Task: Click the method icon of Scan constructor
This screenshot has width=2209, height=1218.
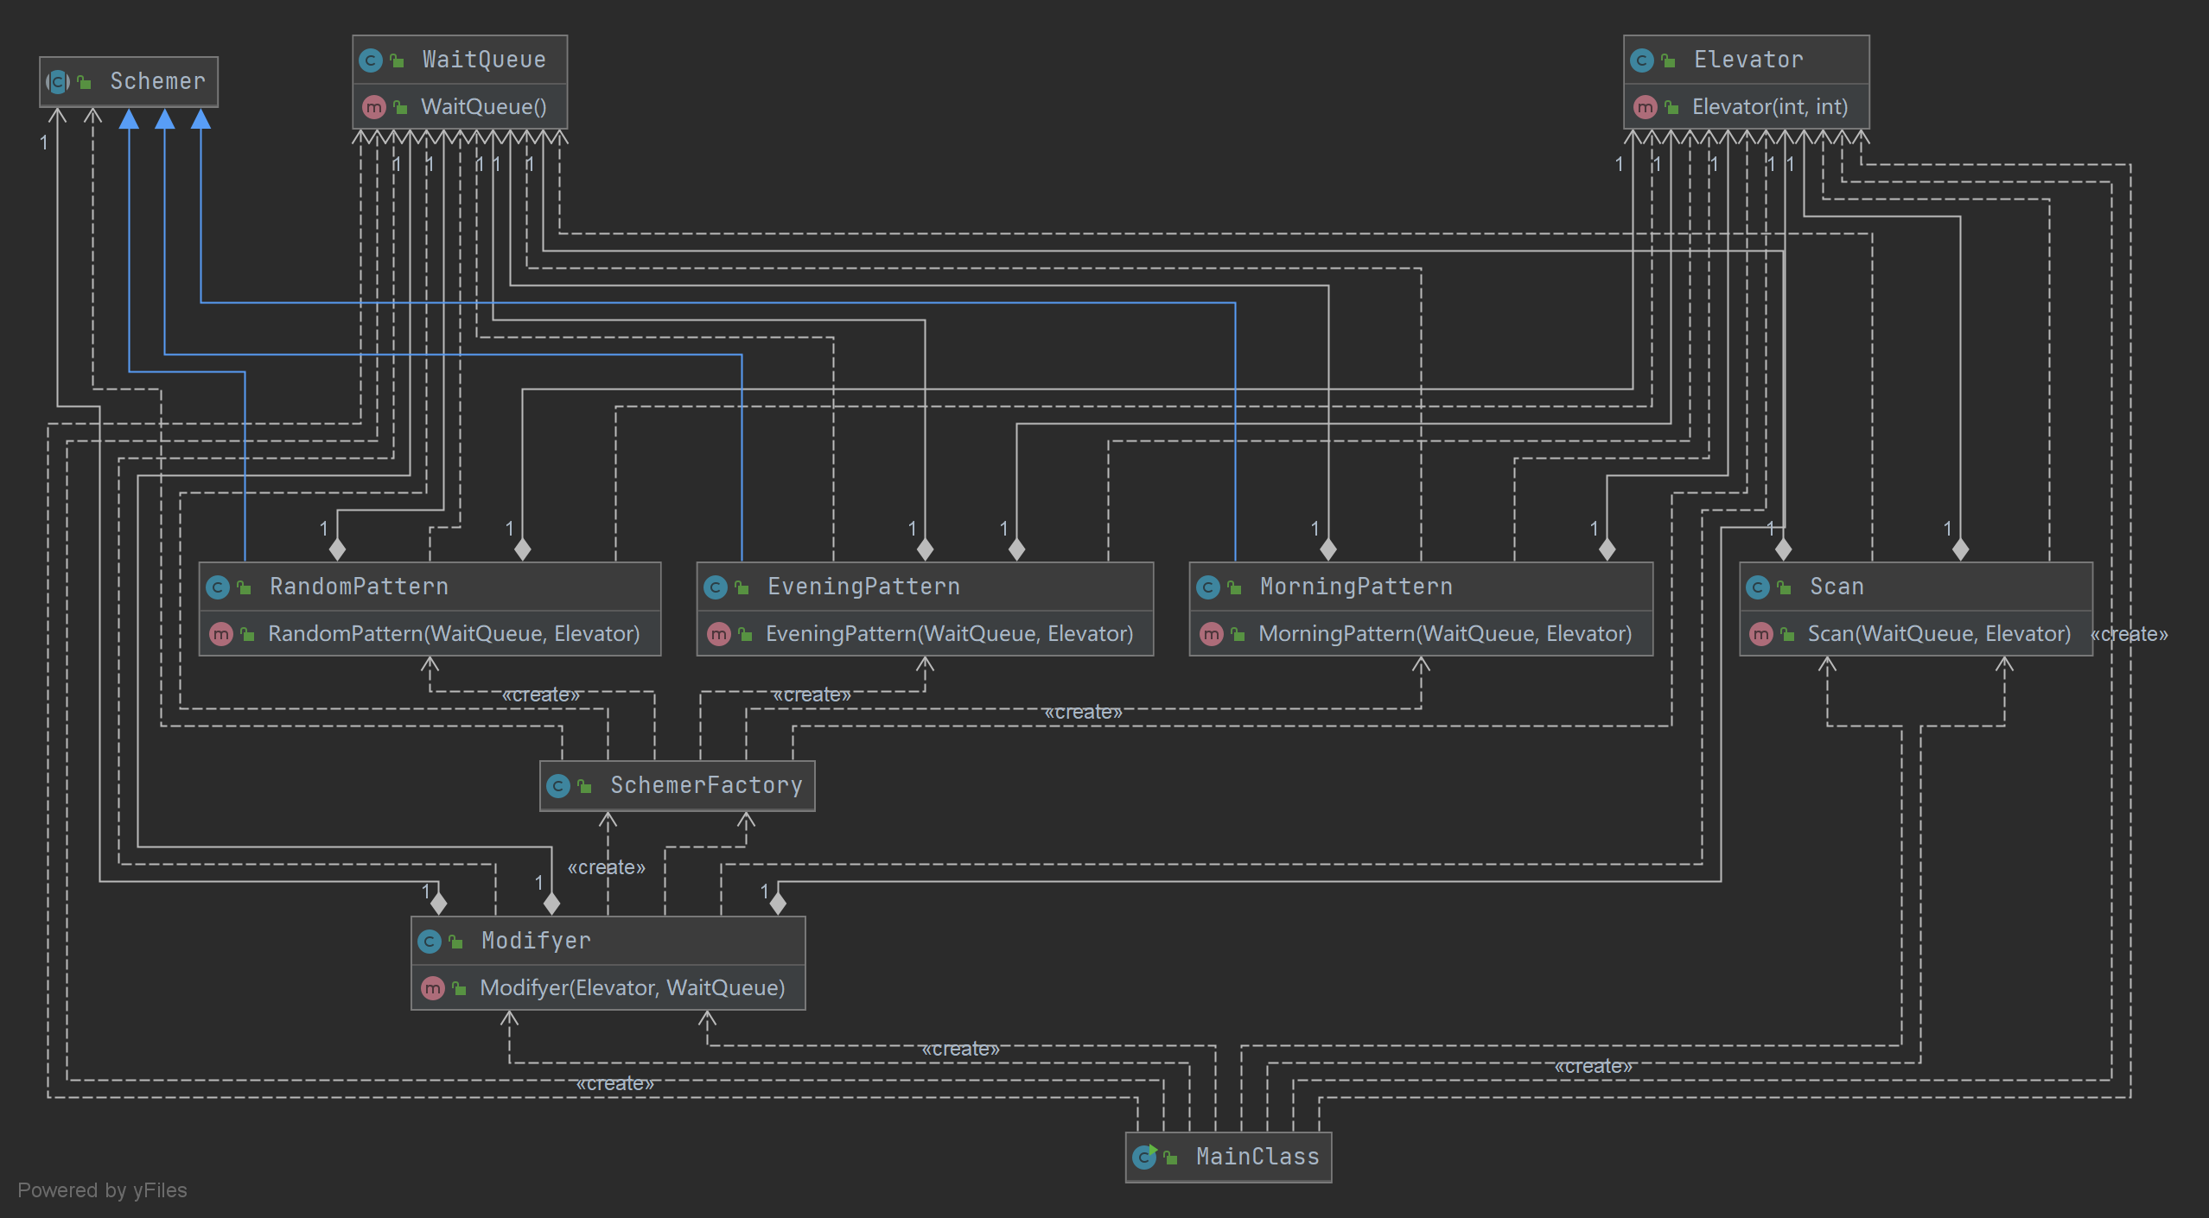Action: point(1761,634)
